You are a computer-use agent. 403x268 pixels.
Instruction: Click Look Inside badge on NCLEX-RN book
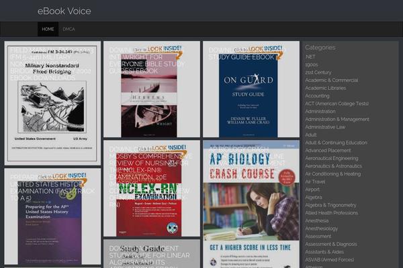tap(163, 151)
